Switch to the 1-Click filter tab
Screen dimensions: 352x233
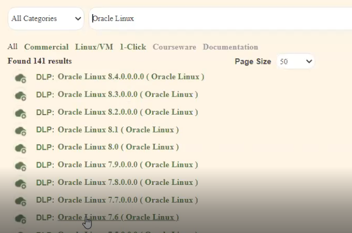[133, 47]
